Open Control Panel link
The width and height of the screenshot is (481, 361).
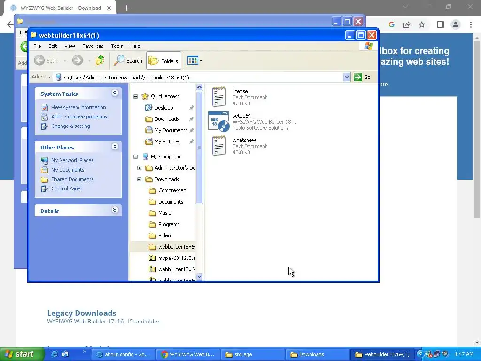tap(66, 188)
